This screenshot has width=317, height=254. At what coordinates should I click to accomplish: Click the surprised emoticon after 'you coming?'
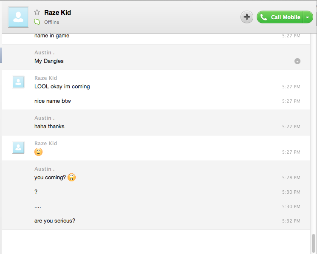(x=72, y=178)
